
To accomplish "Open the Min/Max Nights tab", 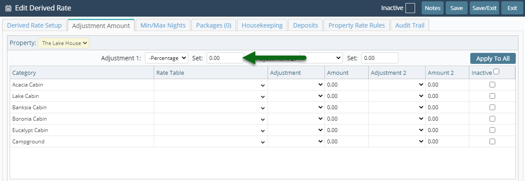I will click(163, 25).
